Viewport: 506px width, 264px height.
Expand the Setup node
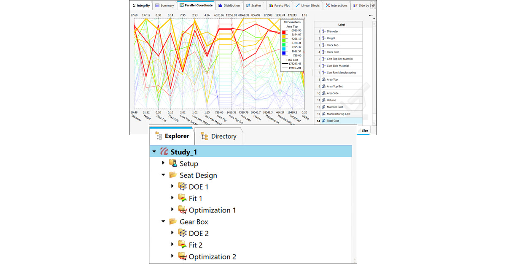(164, 163)
